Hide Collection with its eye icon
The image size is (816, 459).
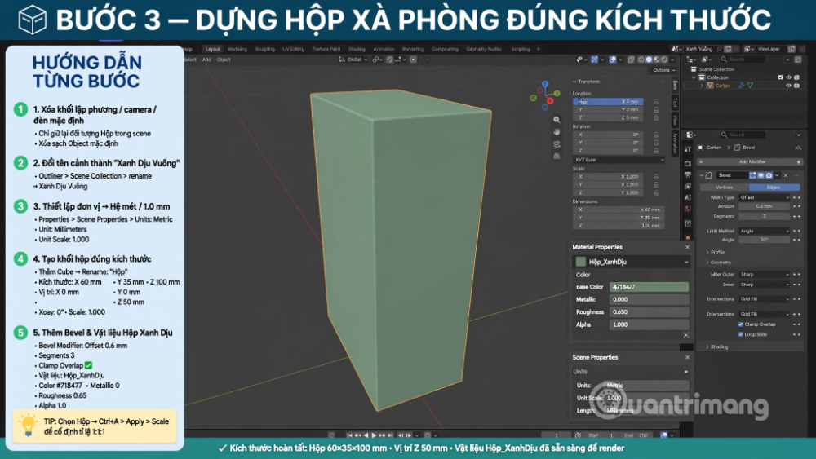(x=788, y=77)
